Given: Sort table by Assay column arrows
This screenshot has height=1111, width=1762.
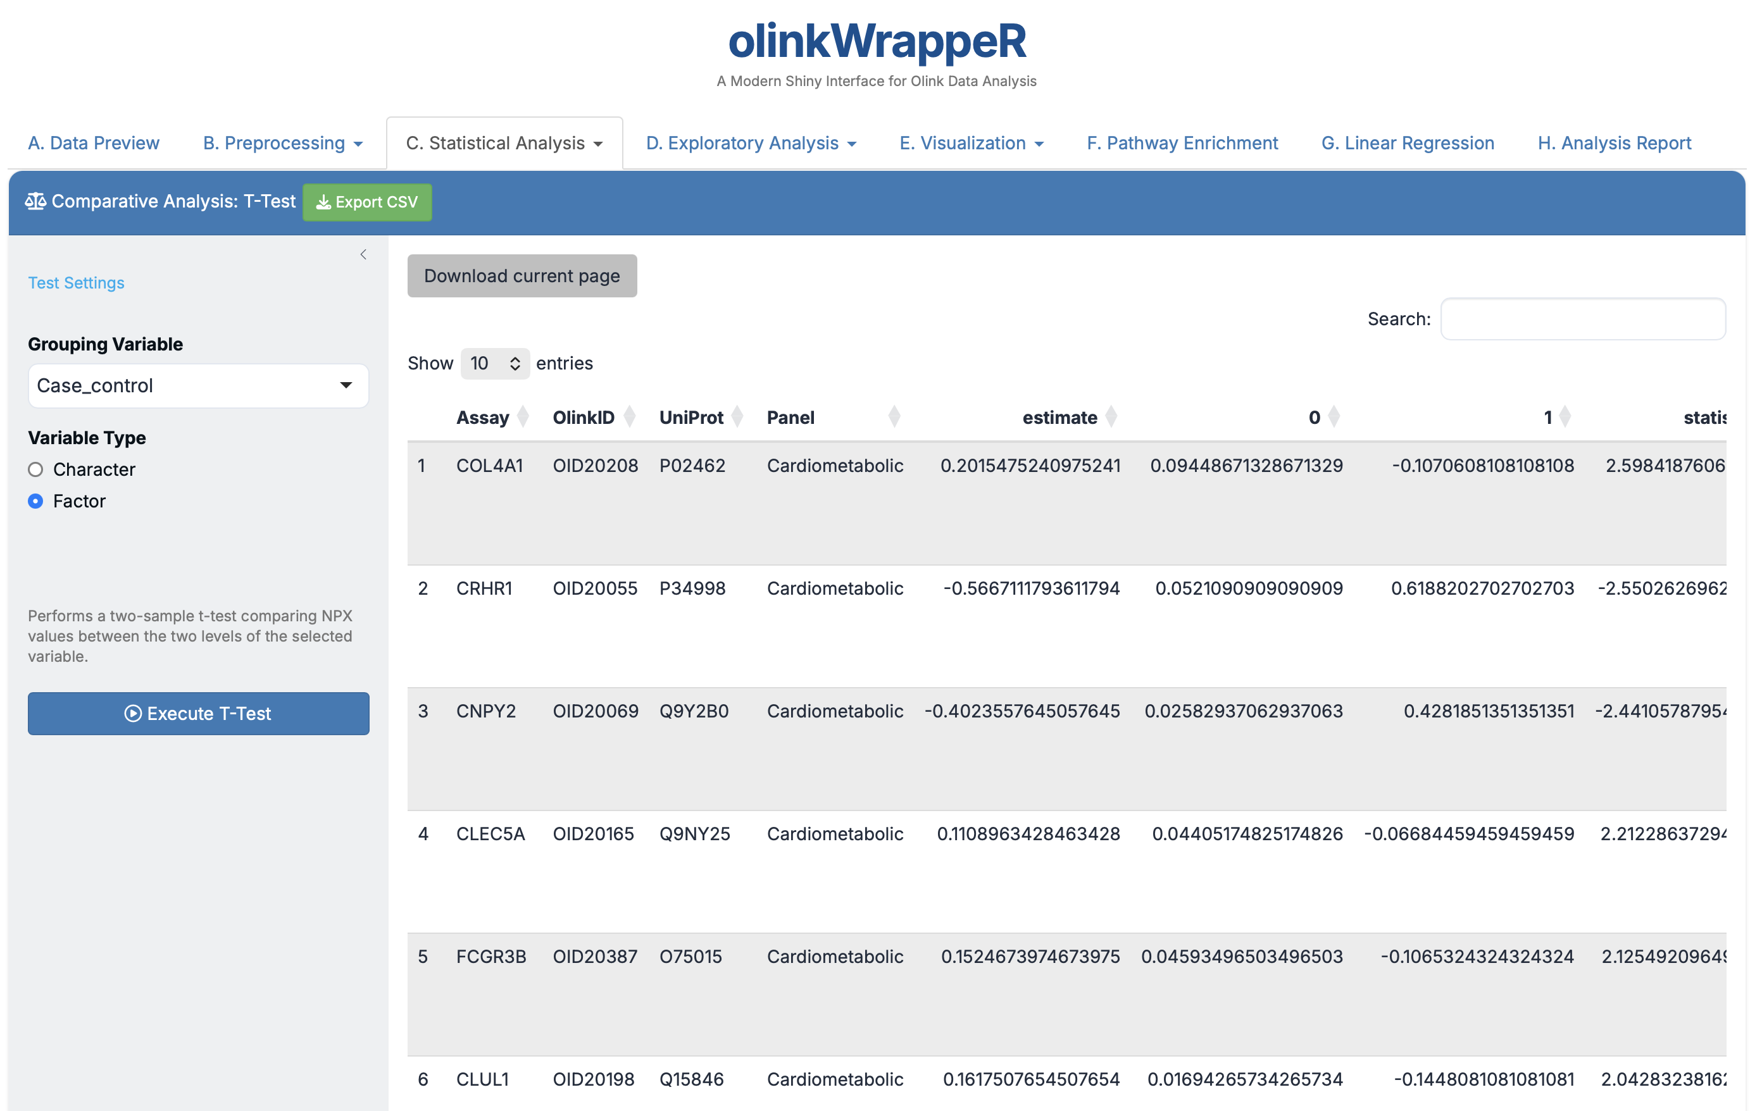Looking at the screenshot, I should [522, 417].
